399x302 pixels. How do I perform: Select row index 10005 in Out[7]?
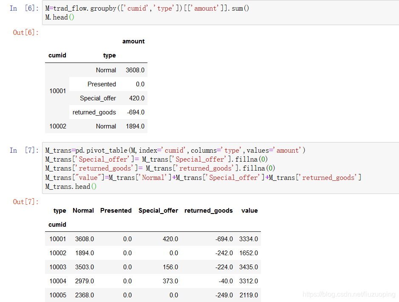pos(58,295)
